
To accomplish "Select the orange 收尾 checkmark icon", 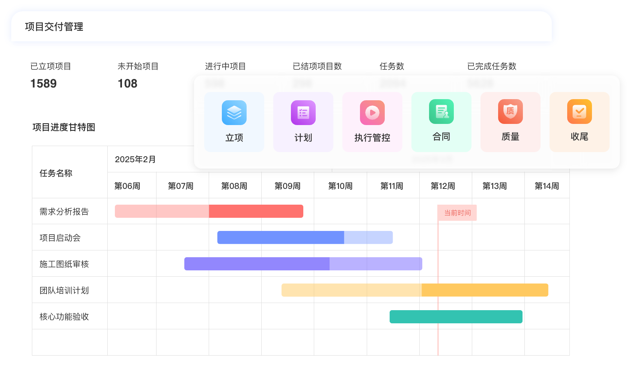I will [x=580, y=112].
